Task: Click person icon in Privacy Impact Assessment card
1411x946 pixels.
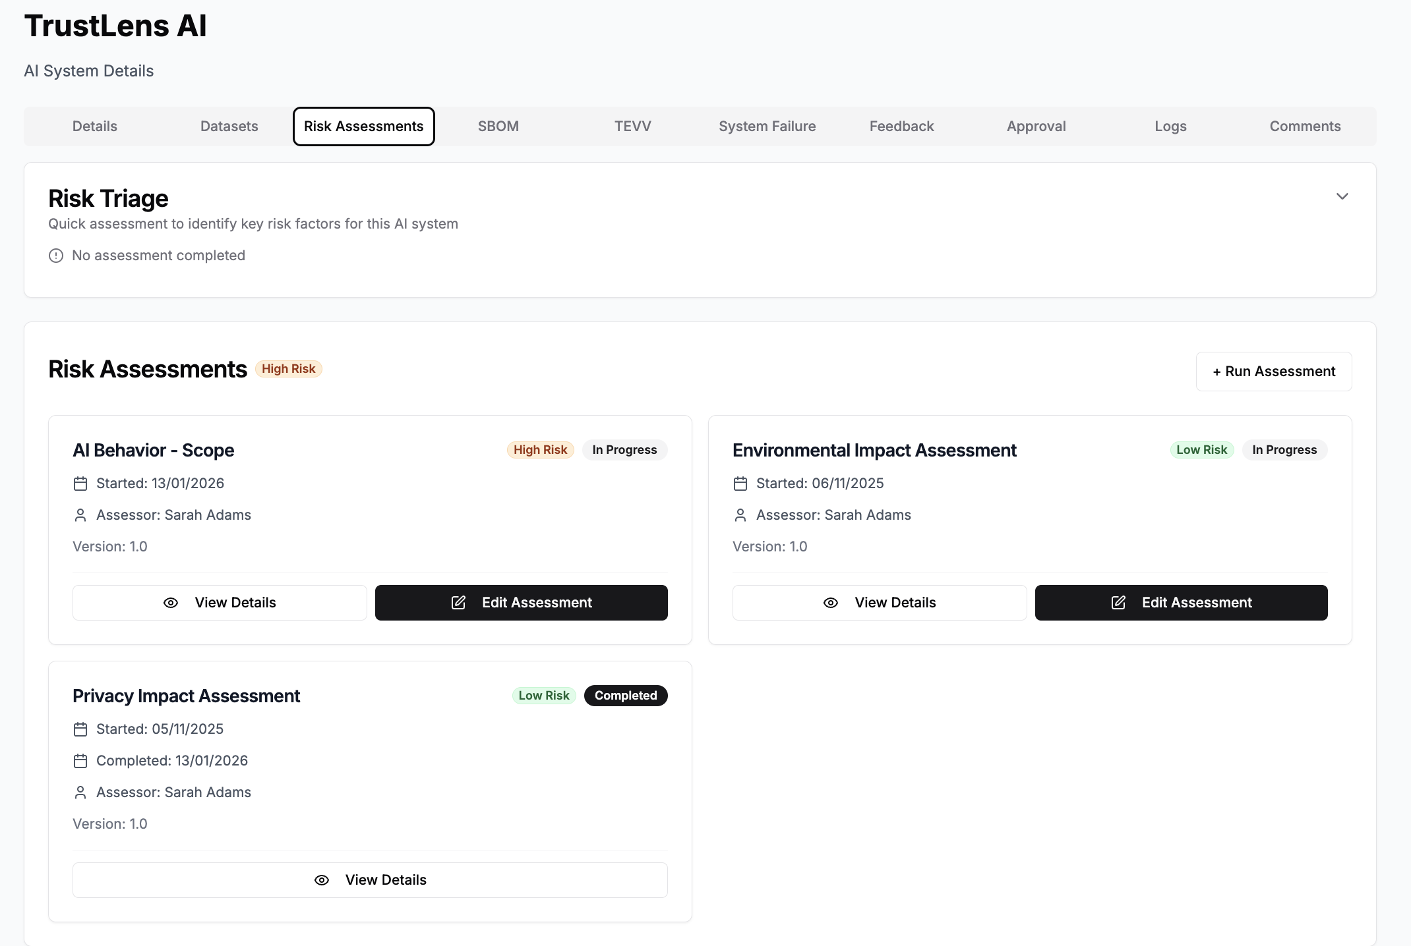Action: pos(80,793)
